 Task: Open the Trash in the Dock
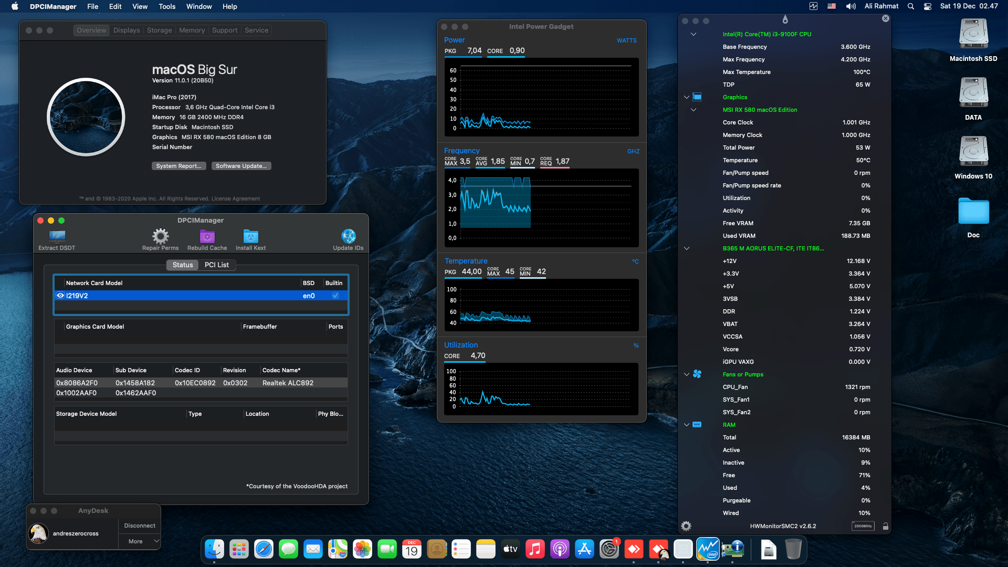point(793,549)
